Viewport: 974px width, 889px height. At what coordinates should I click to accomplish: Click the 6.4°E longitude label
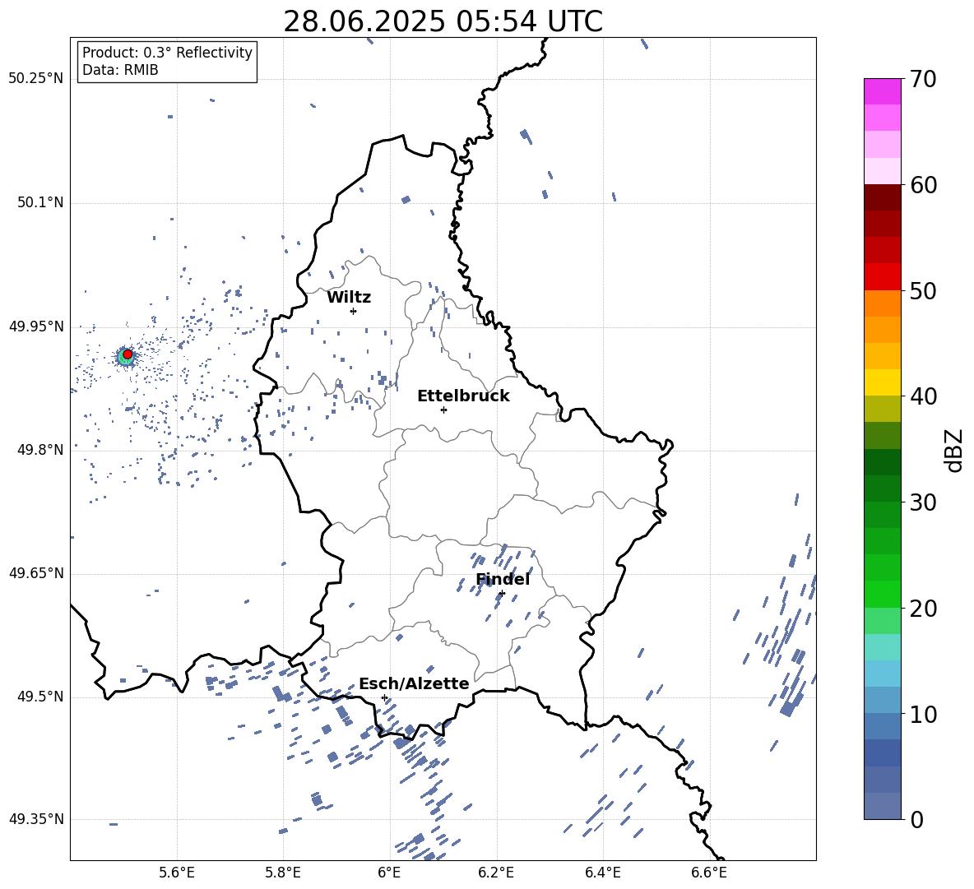602,873
